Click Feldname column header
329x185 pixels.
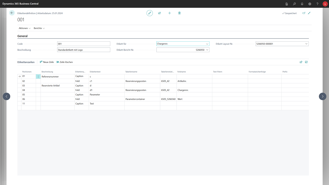[181, 72]
